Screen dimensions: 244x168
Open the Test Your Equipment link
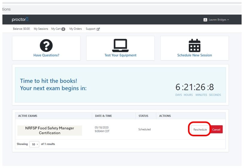120,55
